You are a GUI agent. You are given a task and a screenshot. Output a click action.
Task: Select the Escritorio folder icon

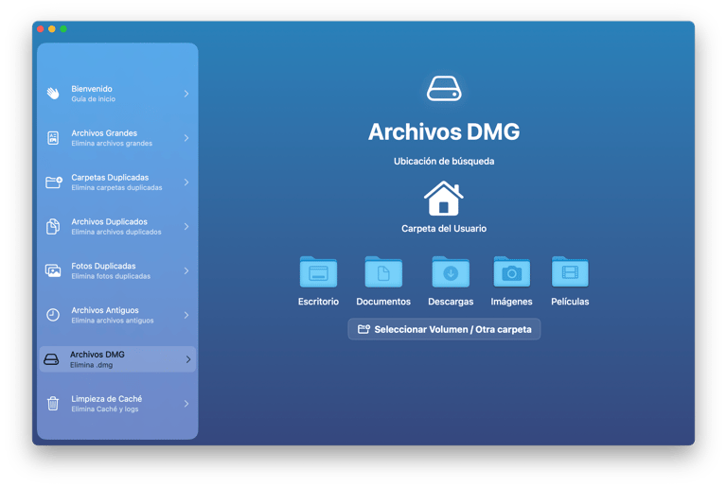point(318,271)
